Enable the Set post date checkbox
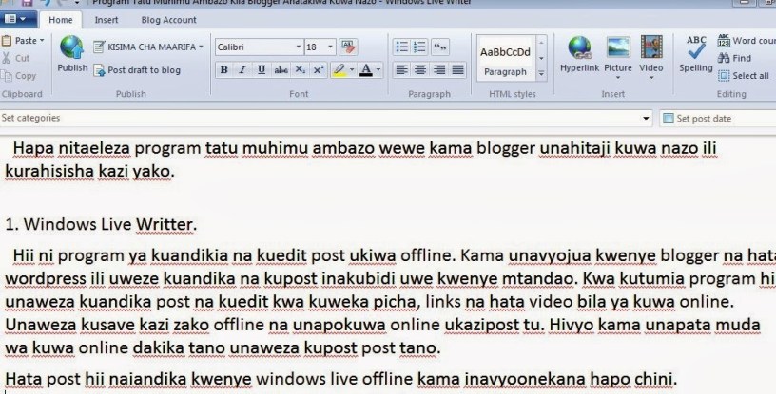 tap(669, 119)
